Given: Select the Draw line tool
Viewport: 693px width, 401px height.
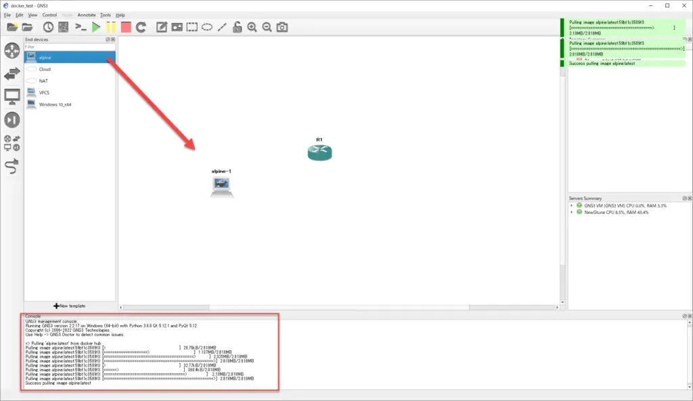Looking at the screenshot, I should (x=222, y=28).
